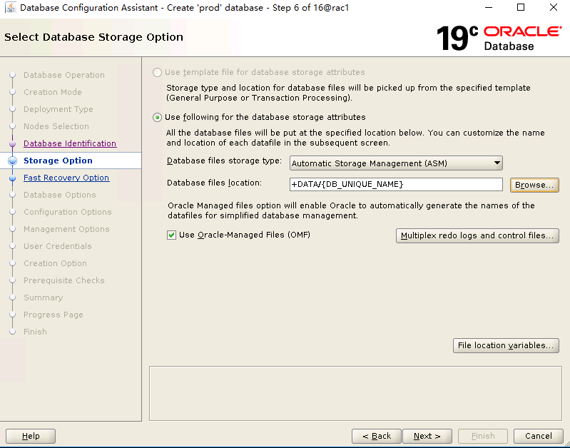Open the storage type dropdown
The height and width of the screenshot is (448, 570).
[x=396, y=163]
